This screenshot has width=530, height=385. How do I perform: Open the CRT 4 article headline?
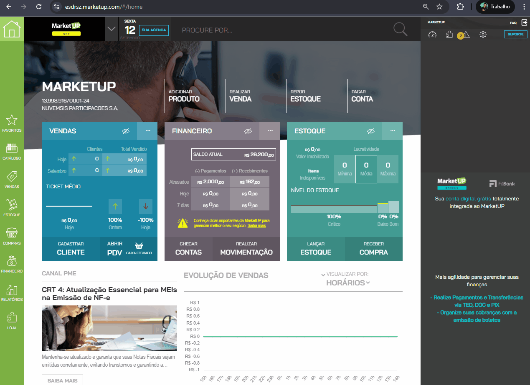(x=109, y=294)
